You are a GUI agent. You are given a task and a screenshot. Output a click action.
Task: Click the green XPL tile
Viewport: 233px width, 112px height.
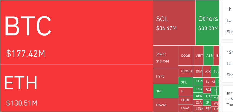185,82
